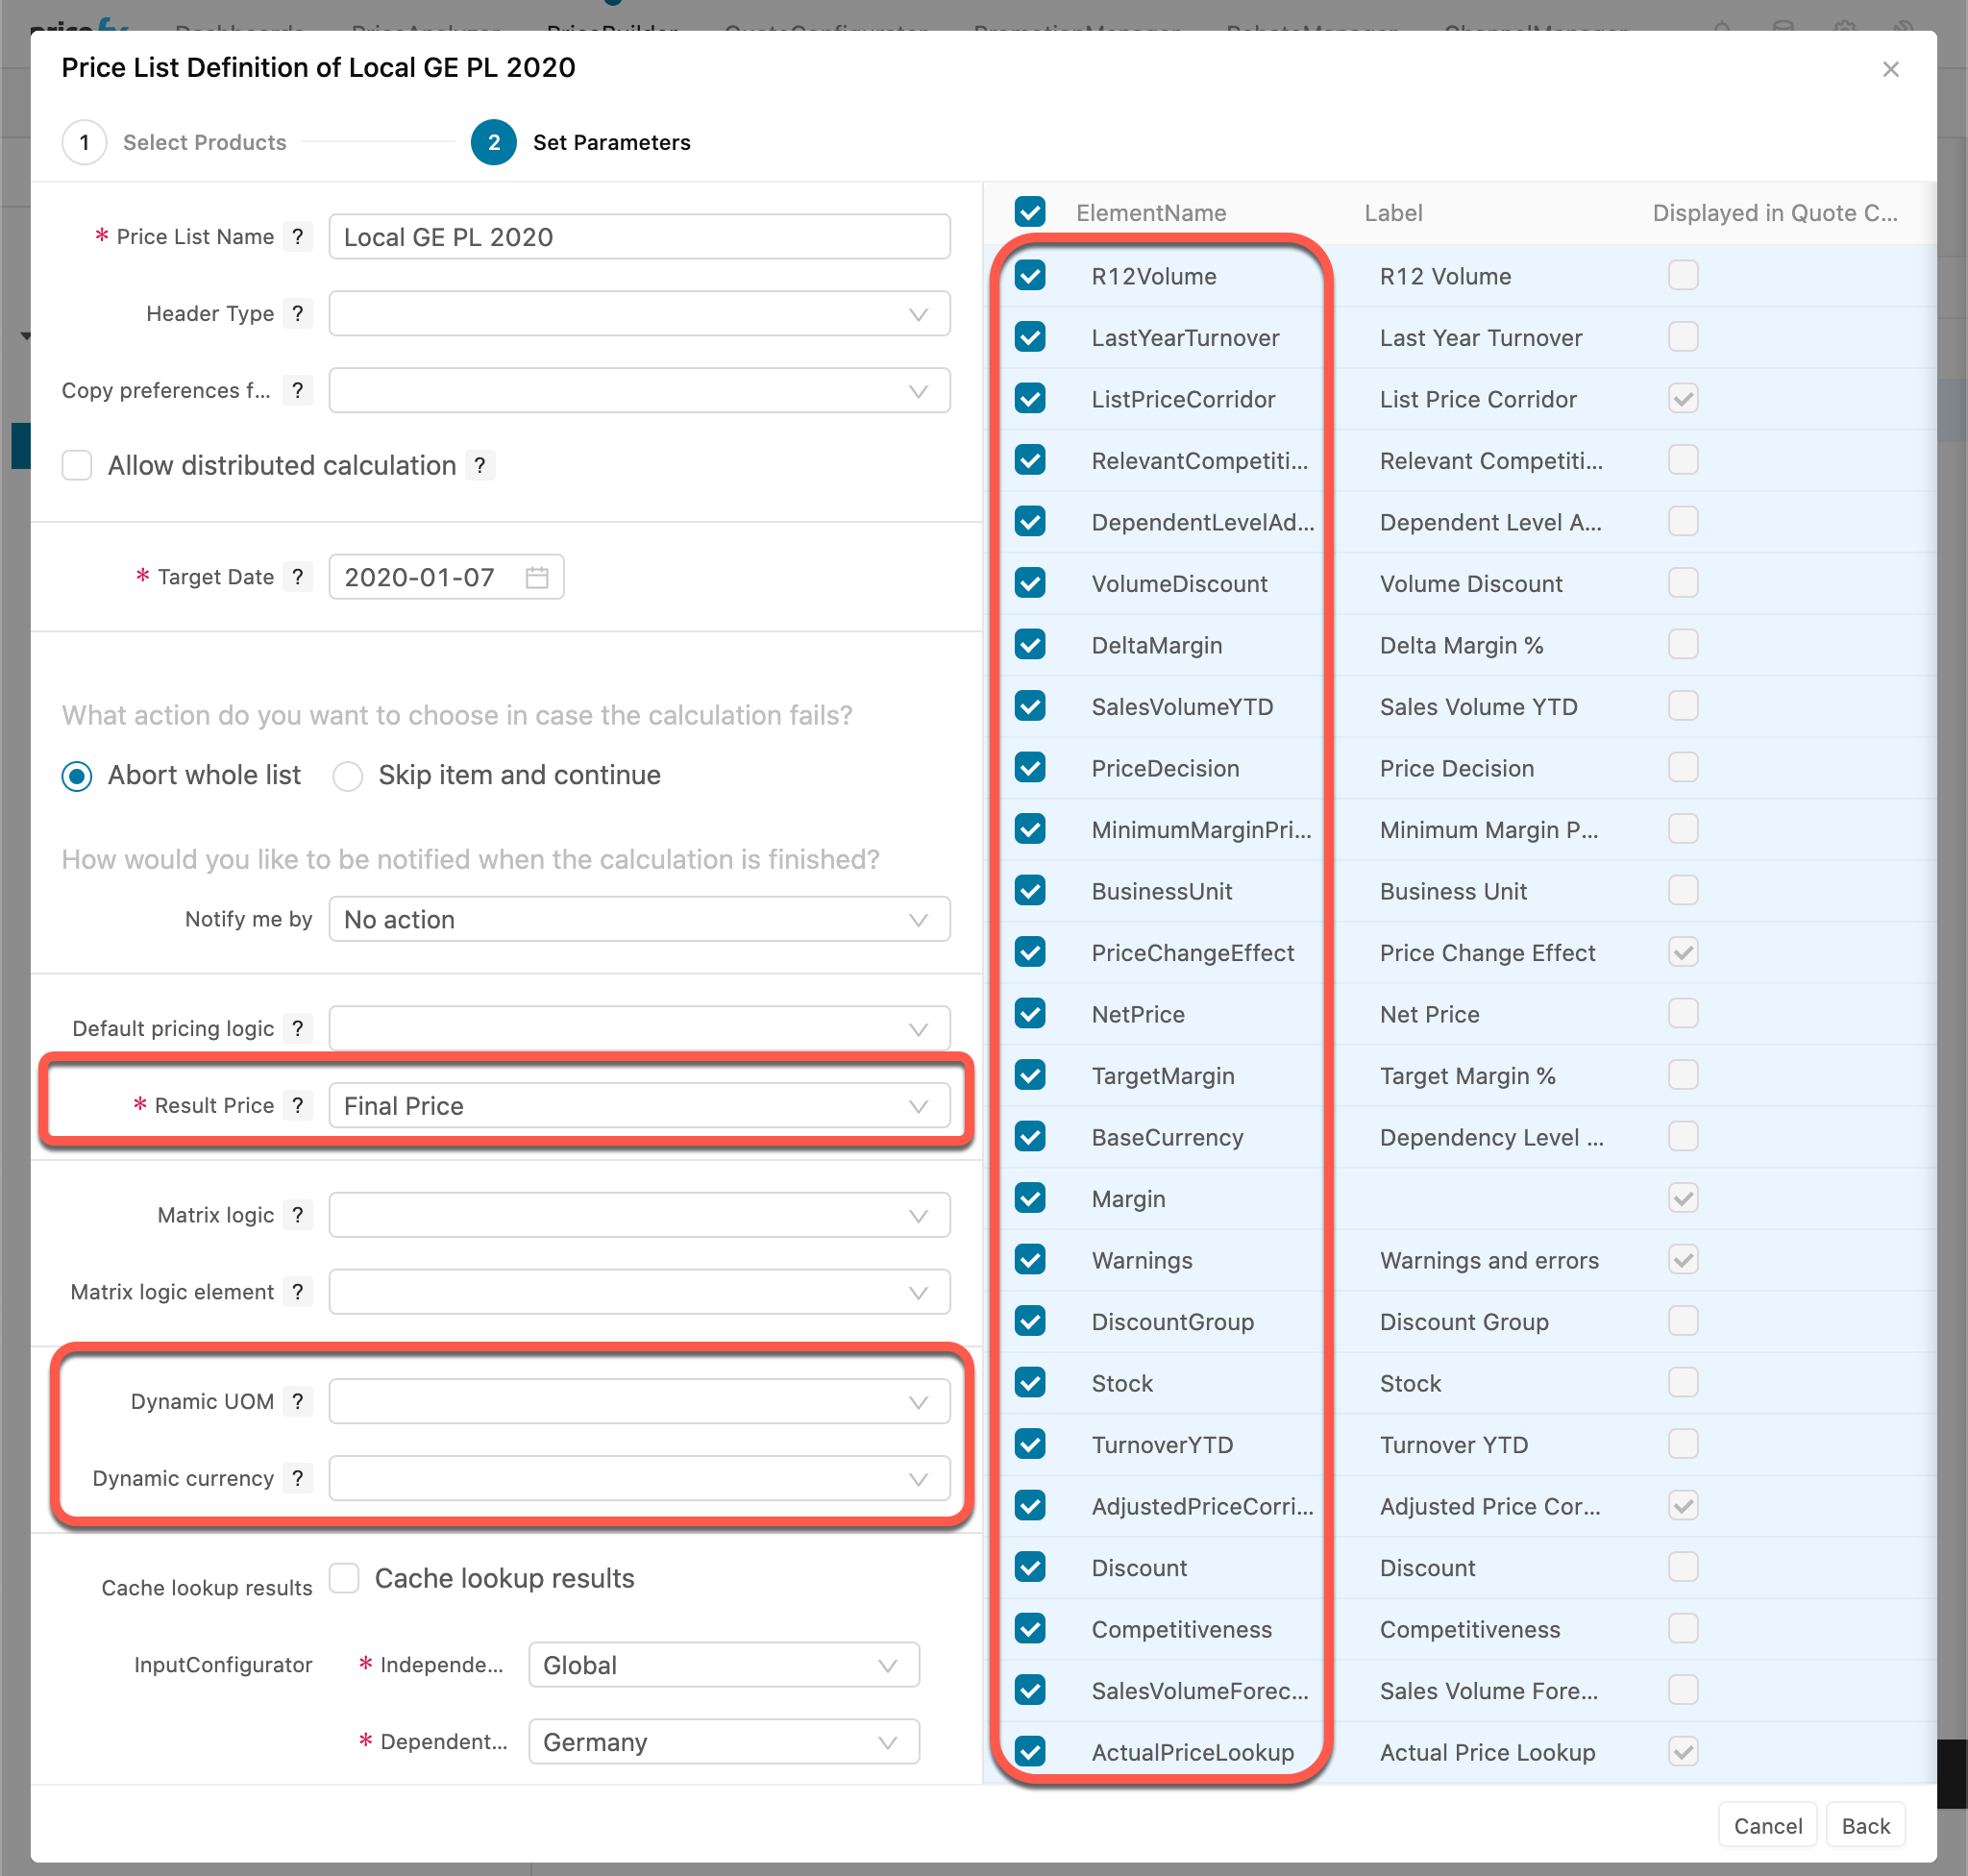1968x1876 pixels.
Task: Click the settings gear icon in top bar
Action: (1843, 27)
